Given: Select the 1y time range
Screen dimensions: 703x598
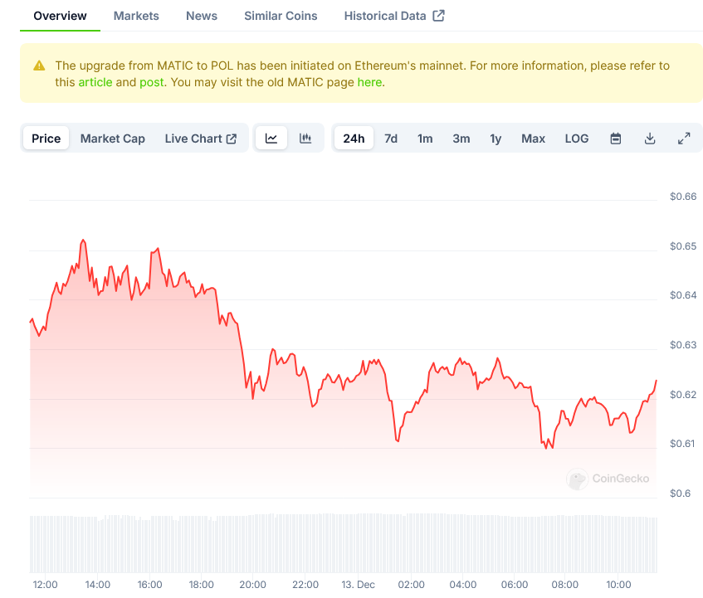Looking at the screenshot, I should point(496,139).
